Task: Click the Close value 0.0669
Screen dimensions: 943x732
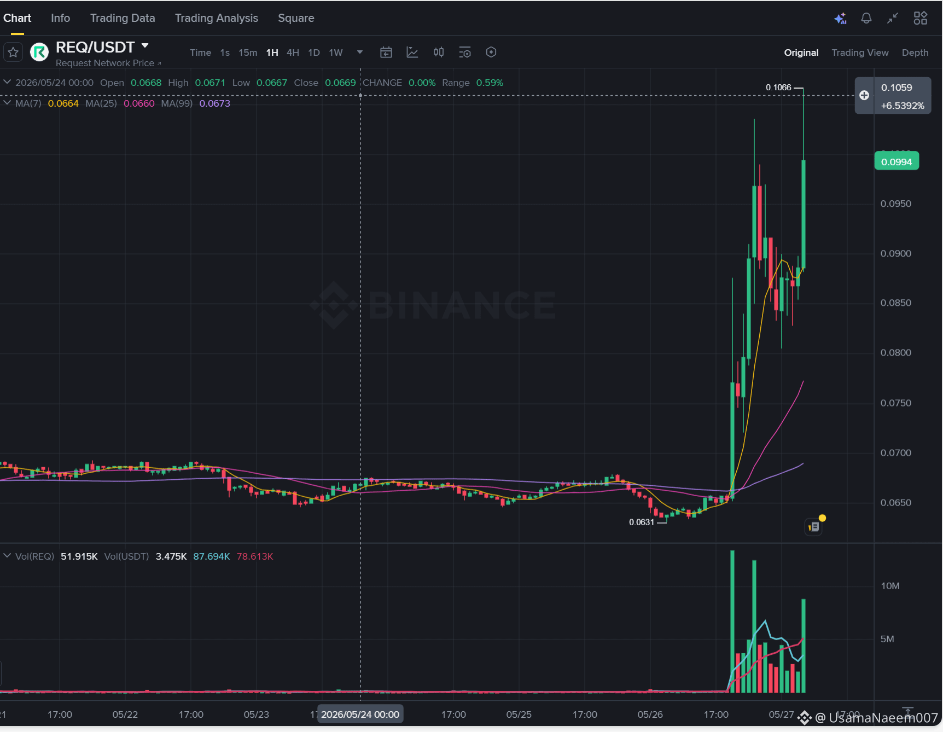Action: click(340, 83)
